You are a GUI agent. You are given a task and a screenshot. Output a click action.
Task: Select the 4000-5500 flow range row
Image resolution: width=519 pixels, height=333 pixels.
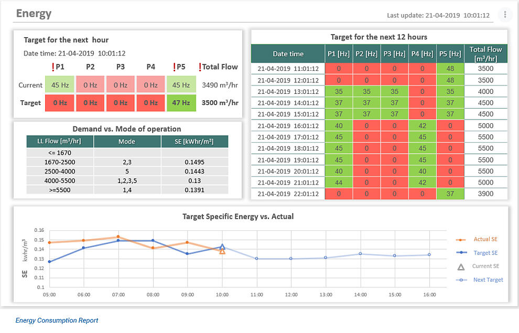(60, 180)
